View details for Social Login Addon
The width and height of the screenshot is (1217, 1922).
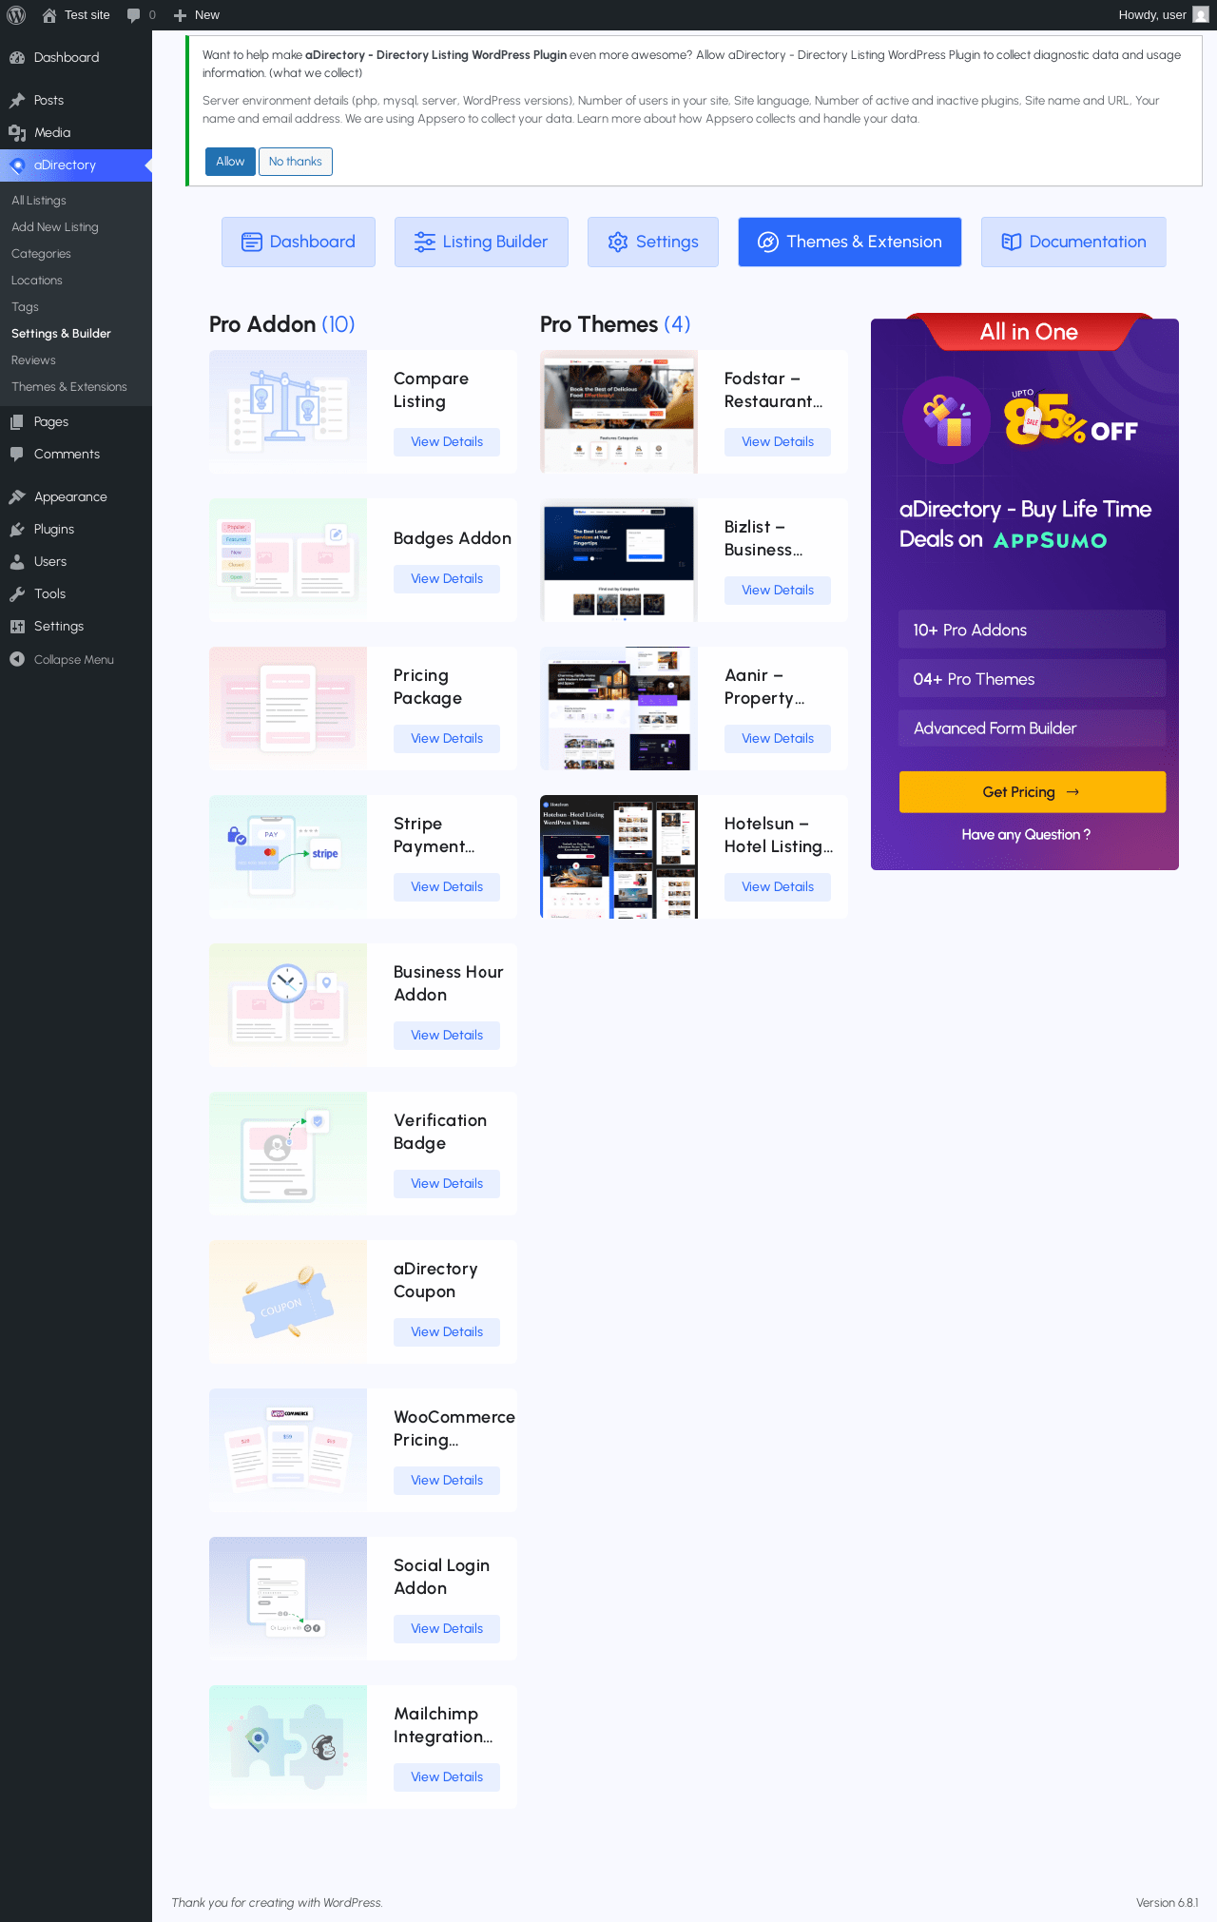pyautogui.click(x=447, y=1629)
